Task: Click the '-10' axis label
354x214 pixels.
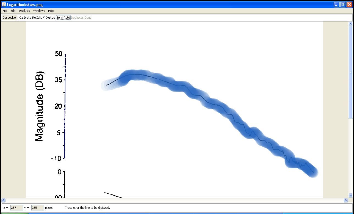Action: coord(56,158)
